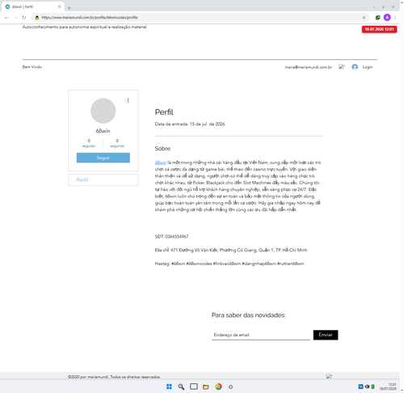Click the SĐT phone number line

tap(171, 236)
